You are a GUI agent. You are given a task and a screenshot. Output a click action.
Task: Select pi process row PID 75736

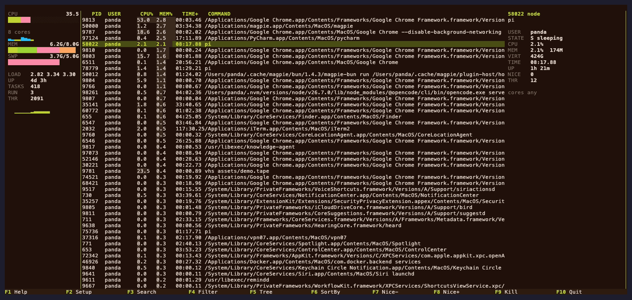click(x=293, y=231)
